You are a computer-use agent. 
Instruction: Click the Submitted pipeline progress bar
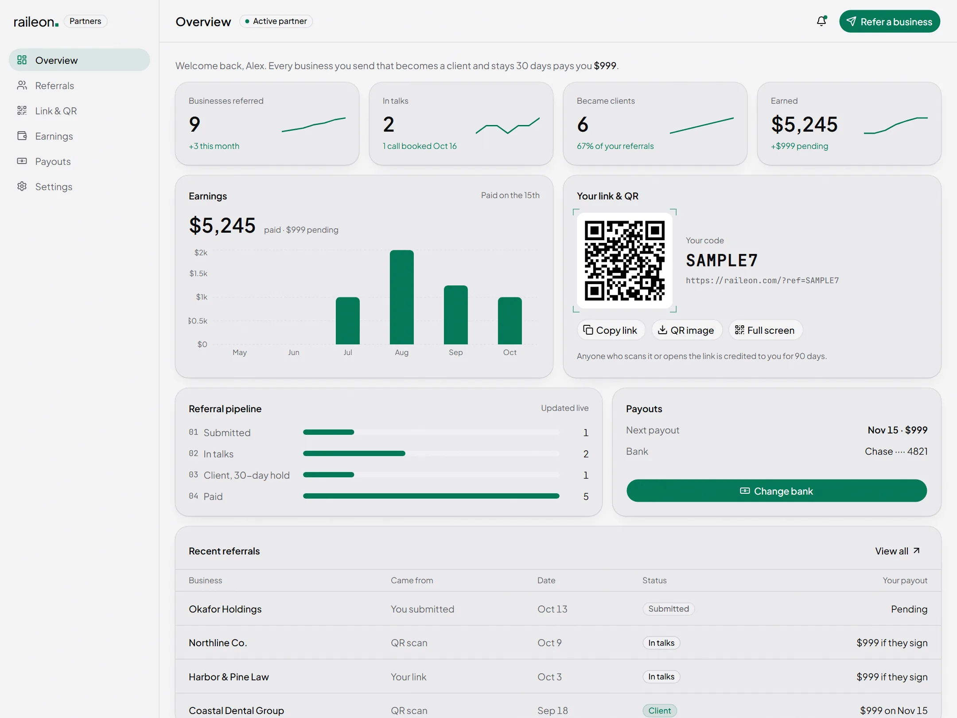[431, 432]
